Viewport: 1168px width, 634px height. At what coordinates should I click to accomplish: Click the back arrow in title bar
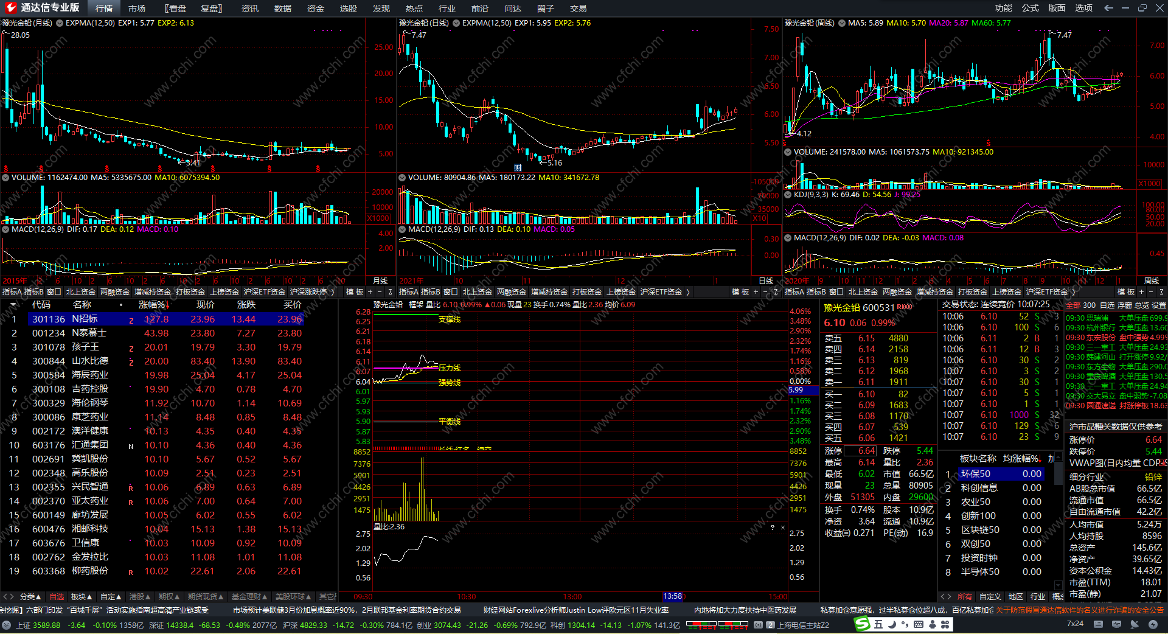(x=1108, y=8)
